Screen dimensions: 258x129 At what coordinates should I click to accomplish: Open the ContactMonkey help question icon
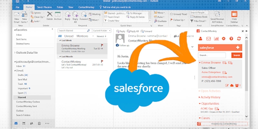[x=231, y=39]
